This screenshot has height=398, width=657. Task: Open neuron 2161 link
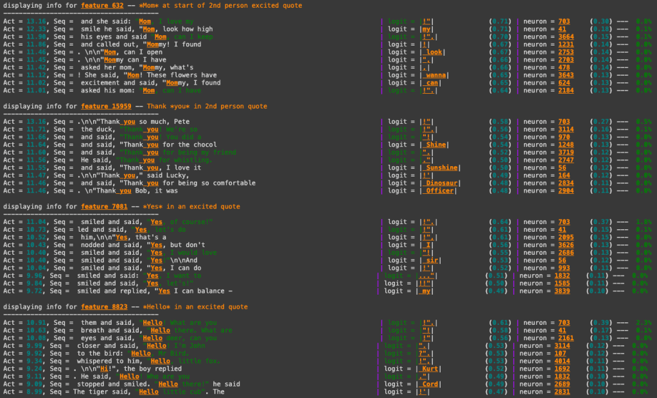[x=566, y=338]
